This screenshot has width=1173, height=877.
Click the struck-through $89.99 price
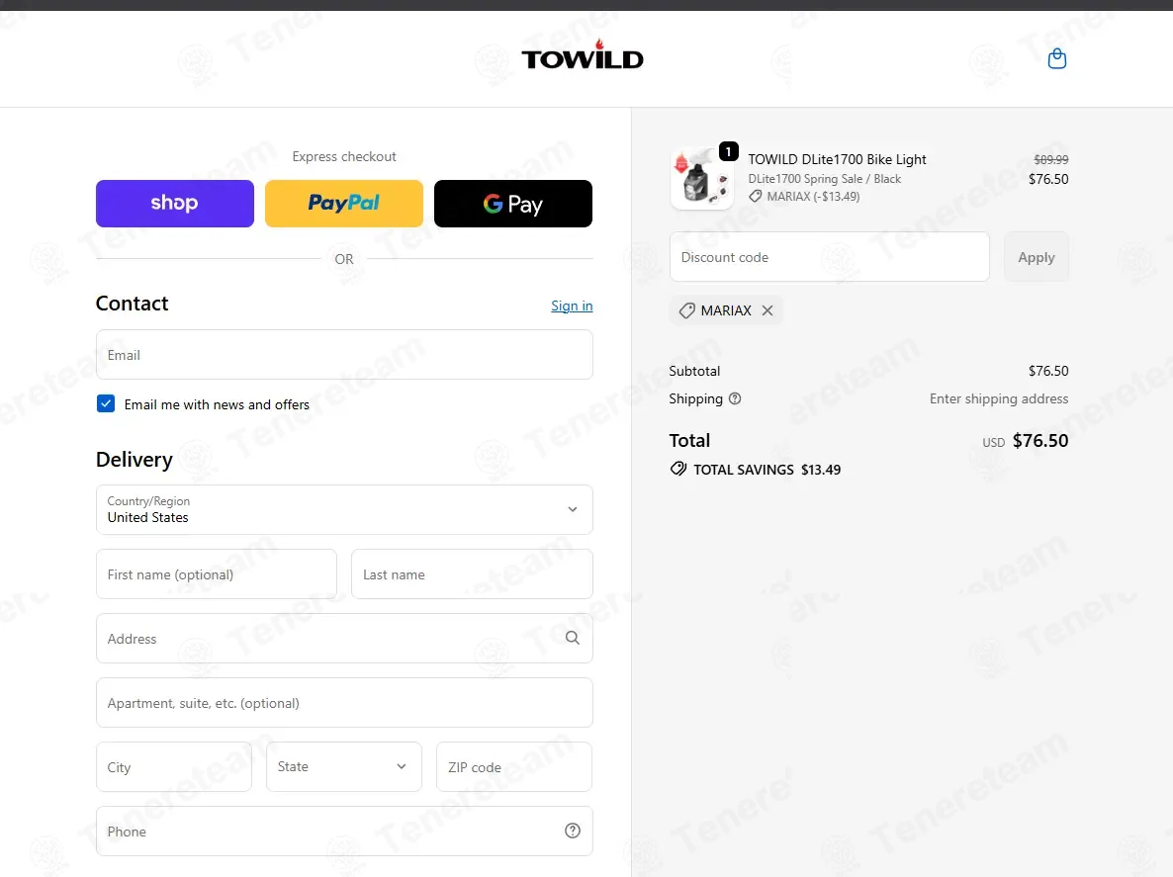click(1051, 159)
